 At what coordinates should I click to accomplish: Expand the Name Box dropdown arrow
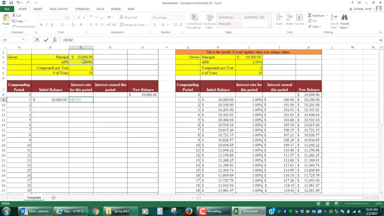click(x=23, y=40)
